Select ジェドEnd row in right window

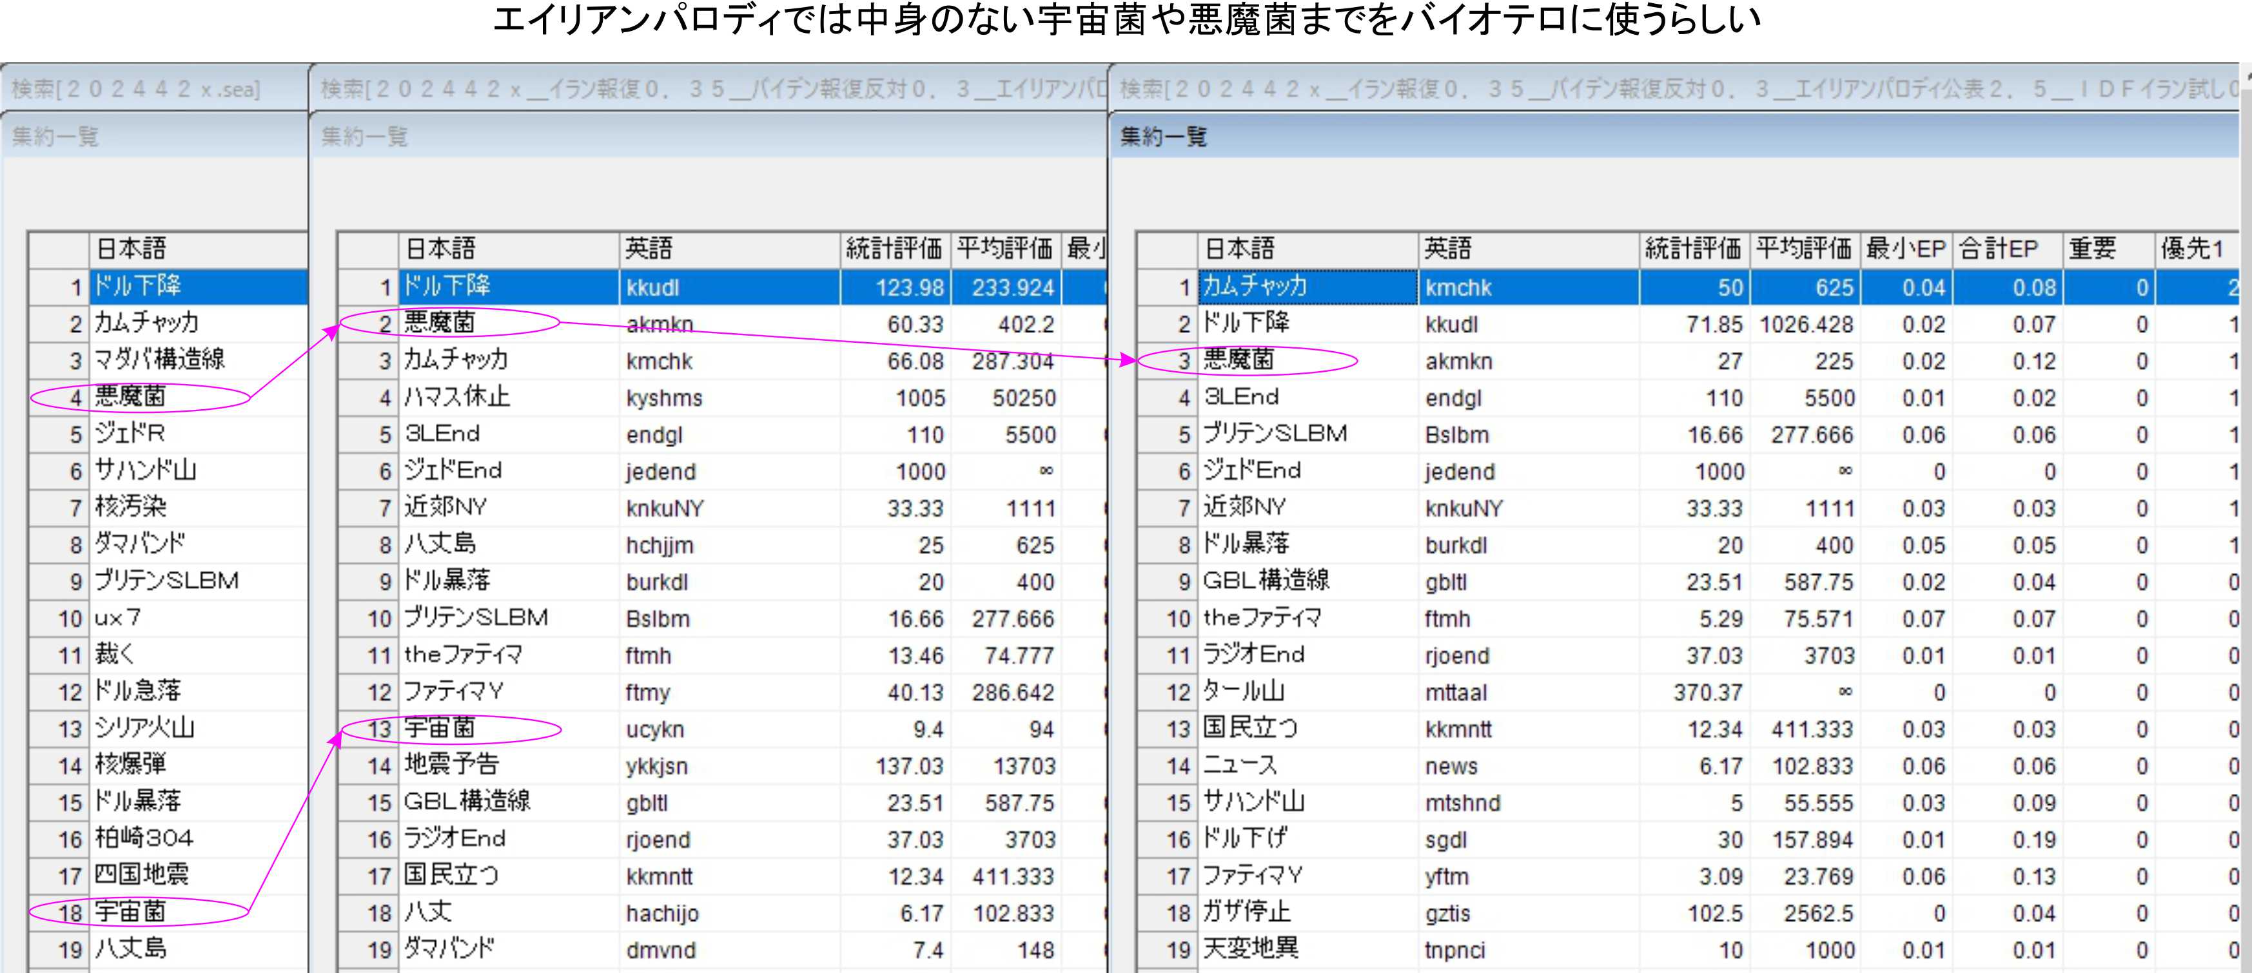click(1689, 471)
